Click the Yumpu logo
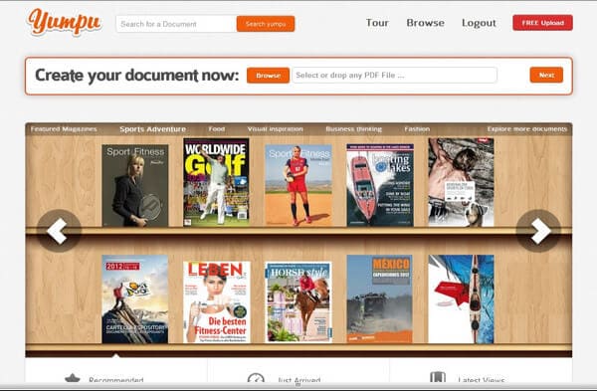 64,22
